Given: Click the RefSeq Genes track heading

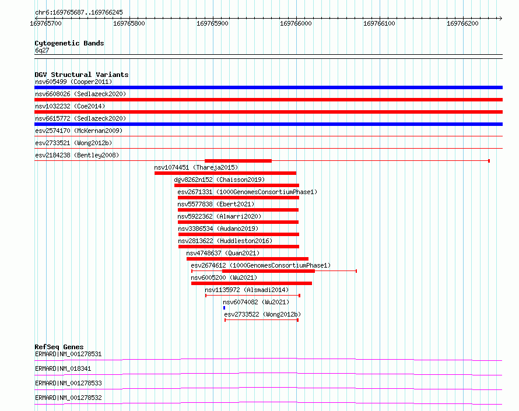Looking at the screenshot, I should [x=59, y=347].
